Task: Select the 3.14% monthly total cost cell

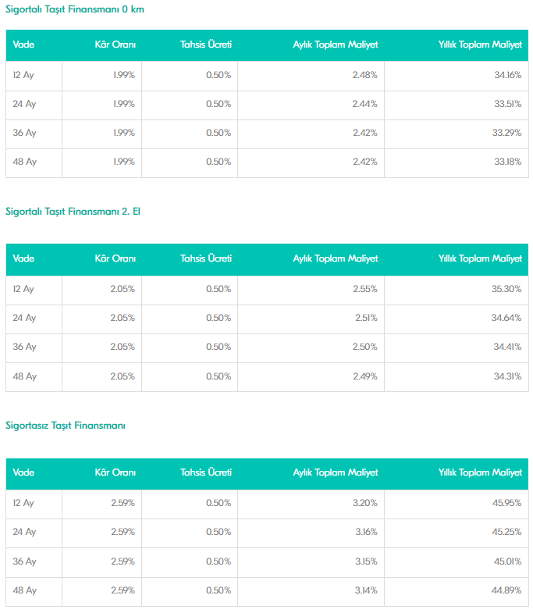Action: pos(364,590)
